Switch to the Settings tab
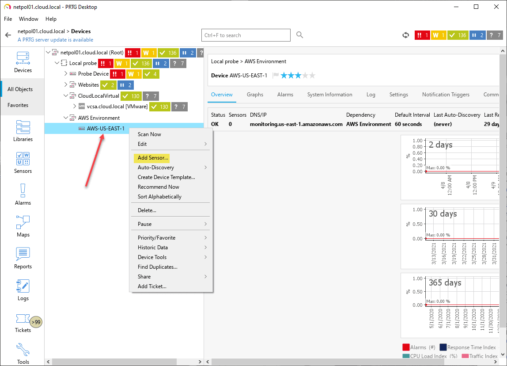Viewport: 507px width, 366px height. click(398, 95)
